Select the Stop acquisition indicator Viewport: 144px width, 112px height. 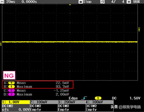[85, 2]
